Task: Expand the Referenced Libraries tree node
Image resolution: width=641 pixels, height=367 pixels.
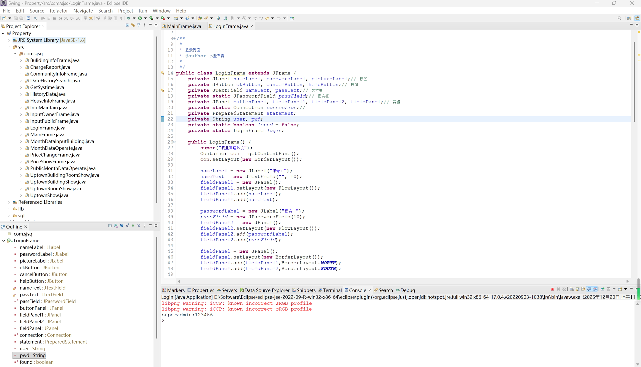Action: (9, 202)
